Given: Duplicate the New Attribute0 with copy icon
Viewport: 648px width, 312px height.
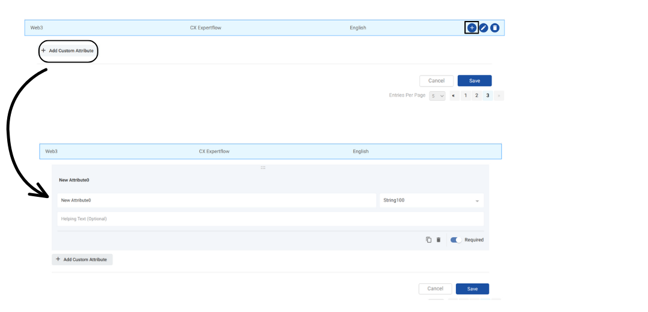Looking at the screenshot, I should coord(428,240).
